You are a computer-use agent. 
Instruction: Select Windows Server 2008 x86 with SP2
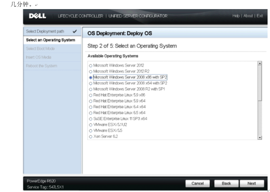tap(91, 78)
